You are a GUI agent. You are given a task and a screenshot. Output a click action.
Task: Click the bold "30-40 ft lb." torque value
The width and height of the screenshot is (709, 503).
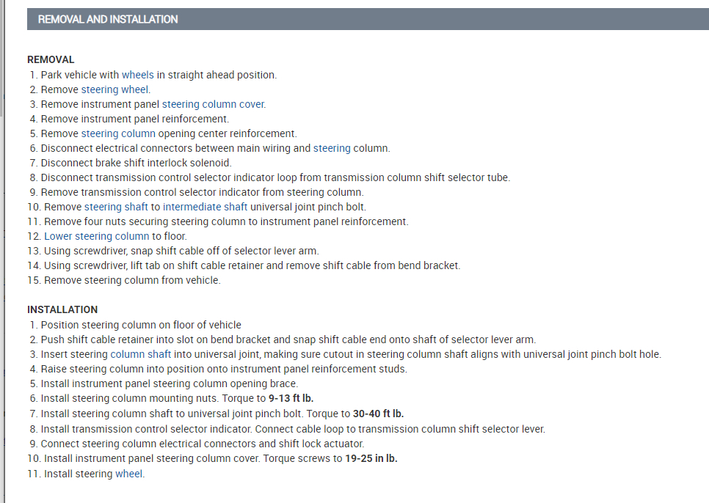tap(378, 414)
